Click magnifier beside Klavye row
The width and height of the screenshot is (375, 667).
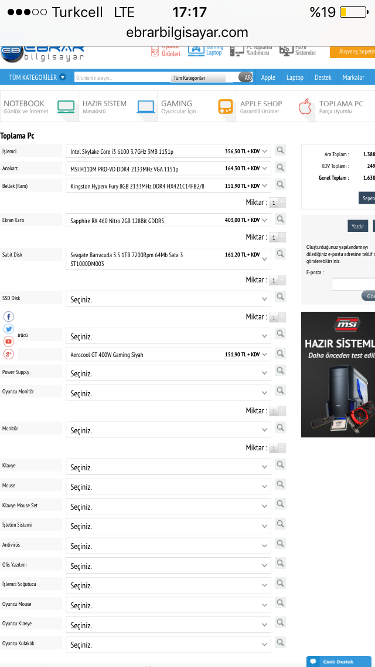coord(280,464)
